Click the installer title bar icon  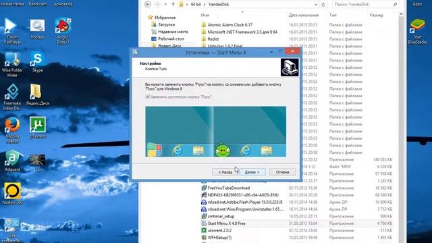coord(135,52)
